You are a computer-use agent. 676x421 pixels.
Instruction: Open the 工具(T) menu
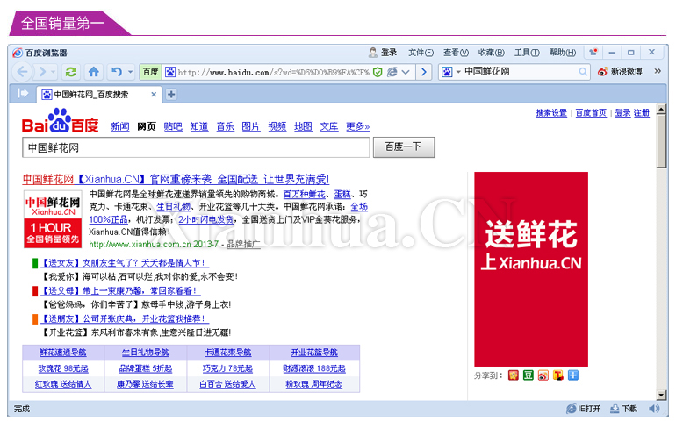click(x=527, y=53)
